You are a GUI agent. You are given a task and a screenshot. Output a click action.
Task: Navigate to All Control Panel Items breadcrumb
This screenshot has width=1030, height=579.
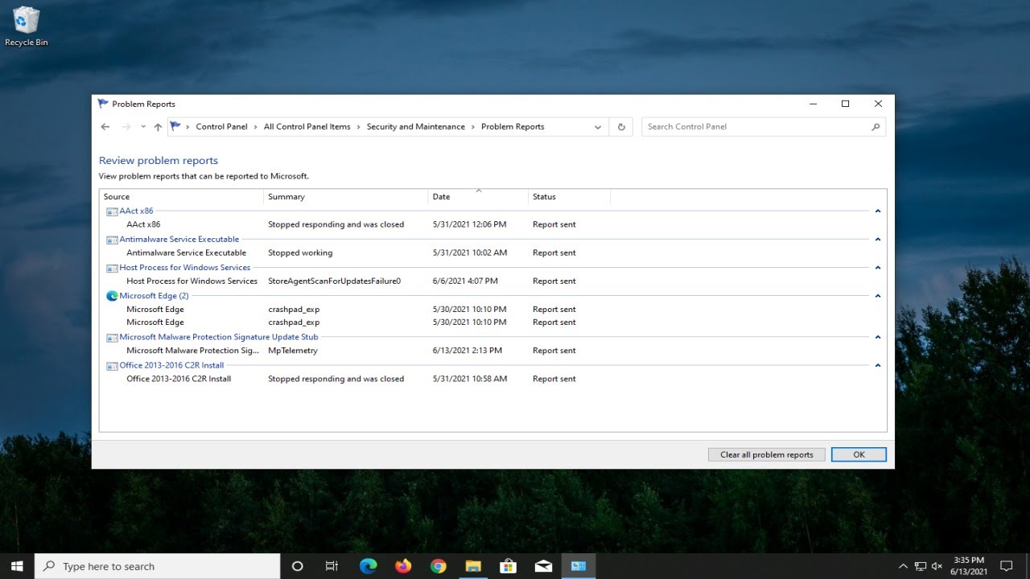point(307,127)
